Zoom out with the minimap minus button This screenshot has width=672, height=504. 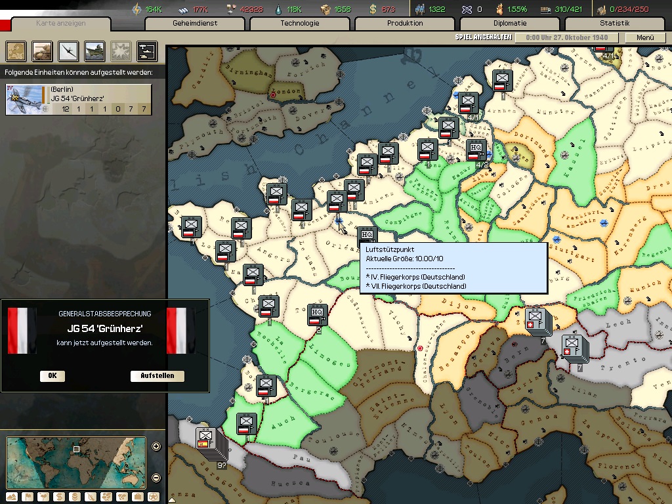pyautogui.click(x=156, y=478)
